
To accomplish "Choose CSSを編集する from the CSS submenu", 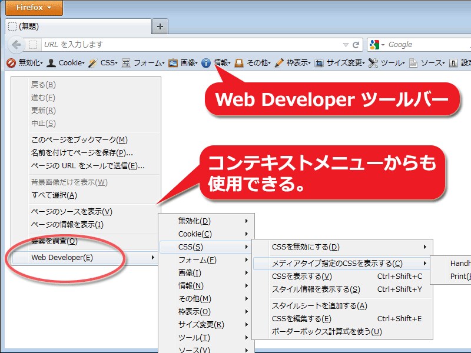I will [x=301, y=319].
